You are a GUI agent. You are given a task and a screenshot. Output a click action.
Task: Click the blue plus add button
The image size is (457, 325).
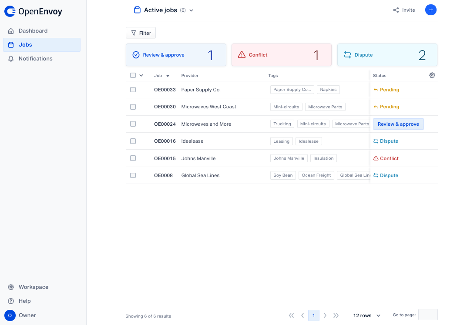431,10
